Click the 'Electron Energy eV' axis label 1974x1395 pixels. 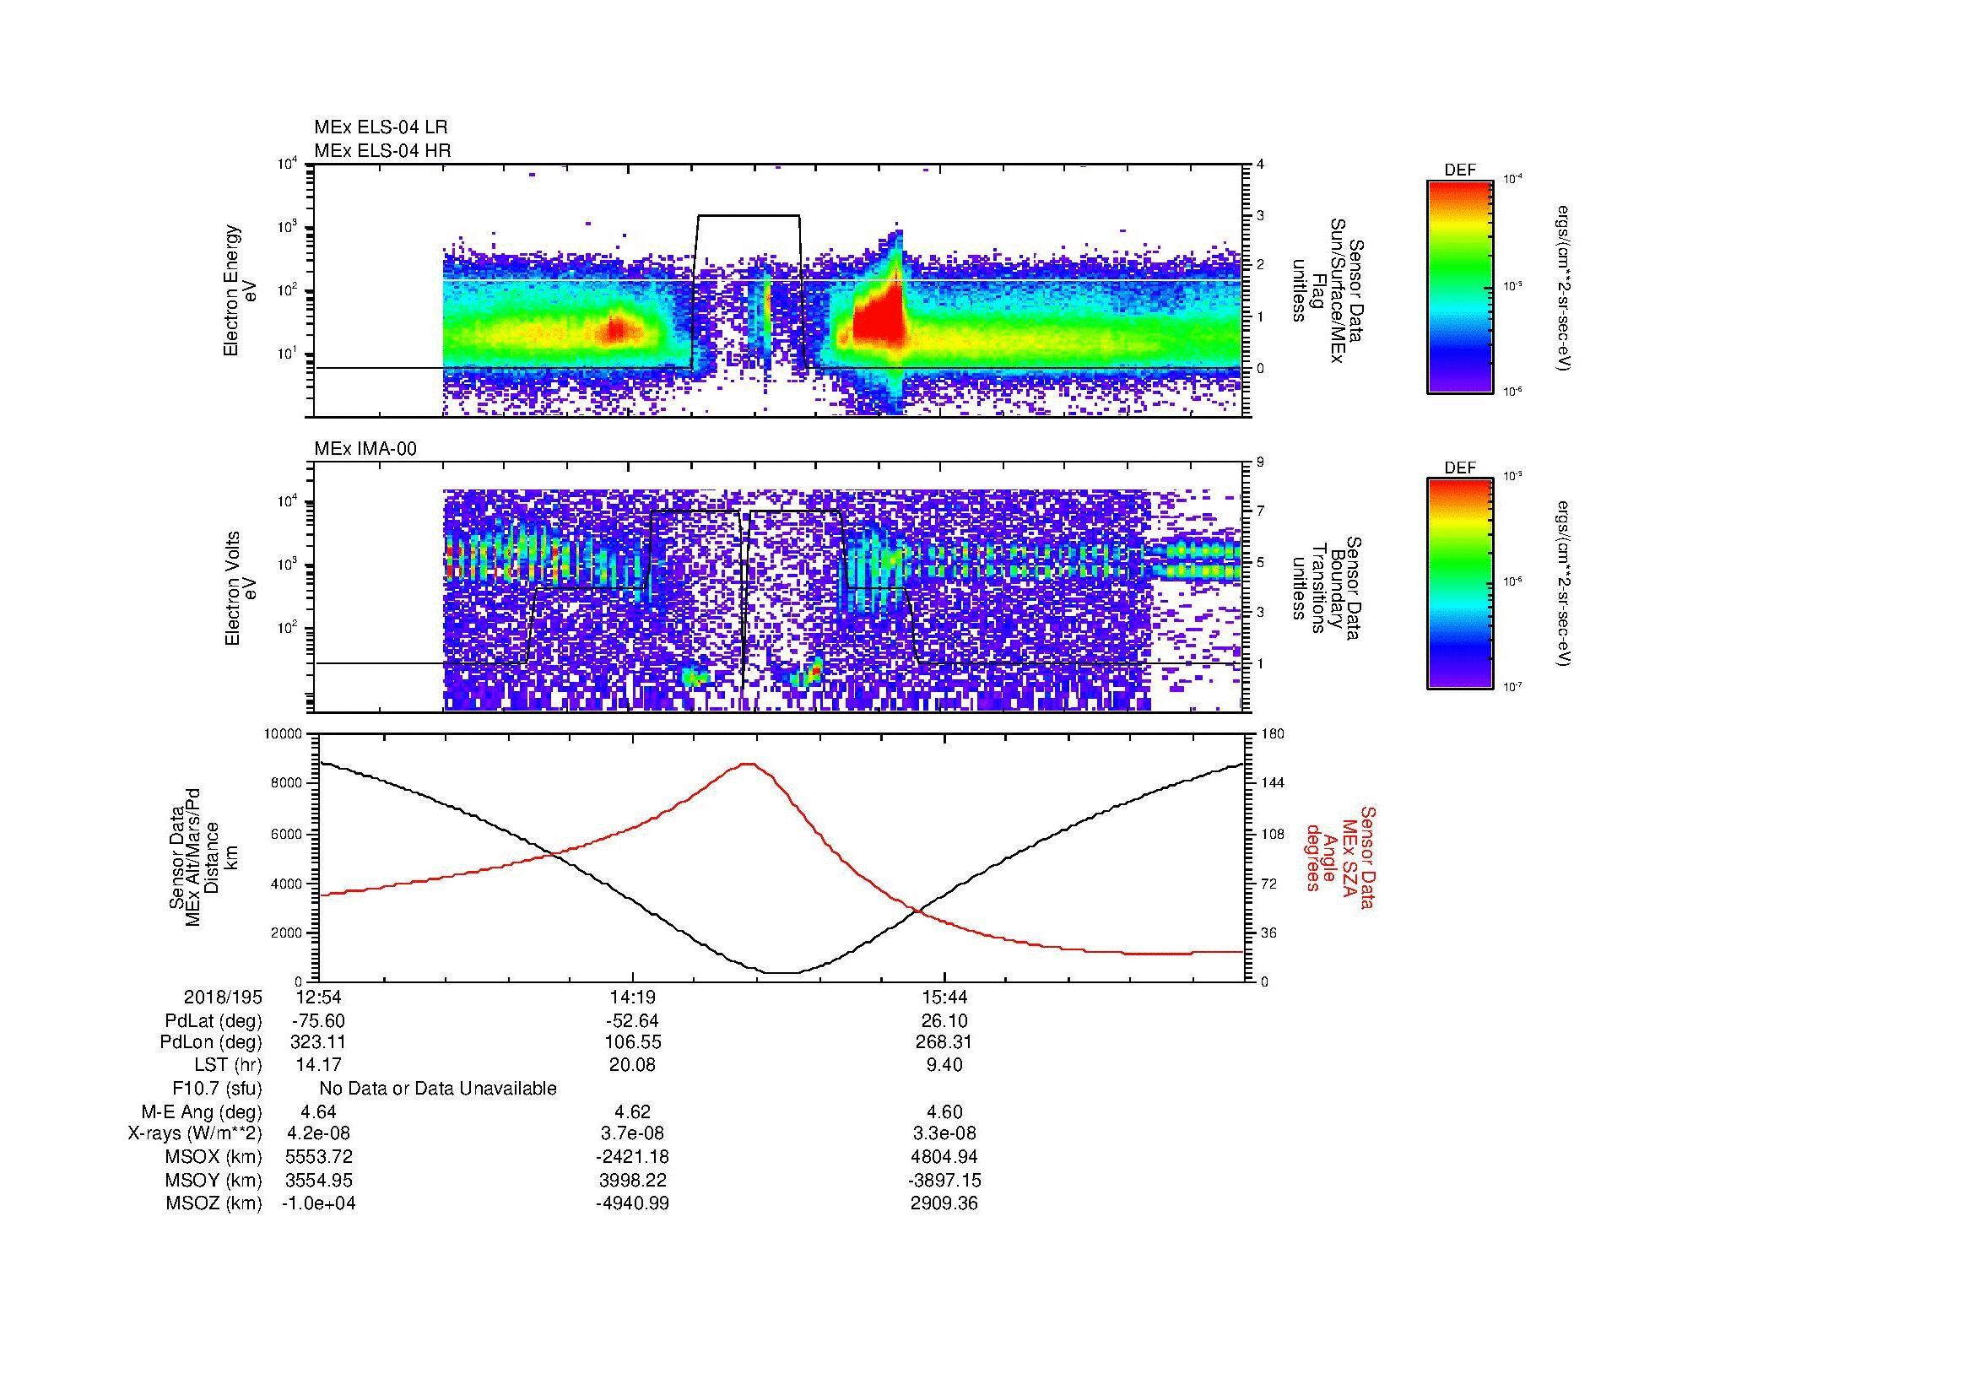tap(241, 290)
